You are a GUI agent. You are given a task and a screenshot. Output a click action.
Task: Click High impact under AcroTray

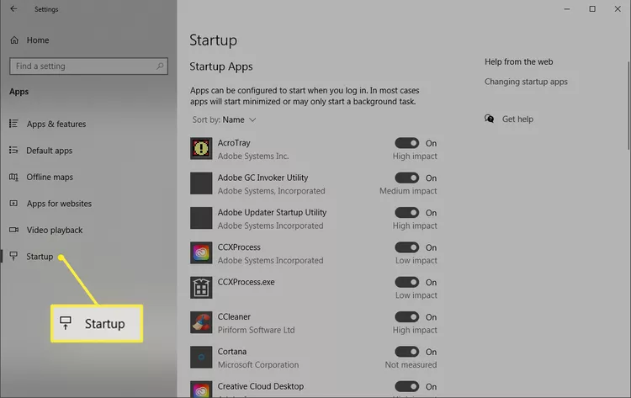(x=415, y=157)
